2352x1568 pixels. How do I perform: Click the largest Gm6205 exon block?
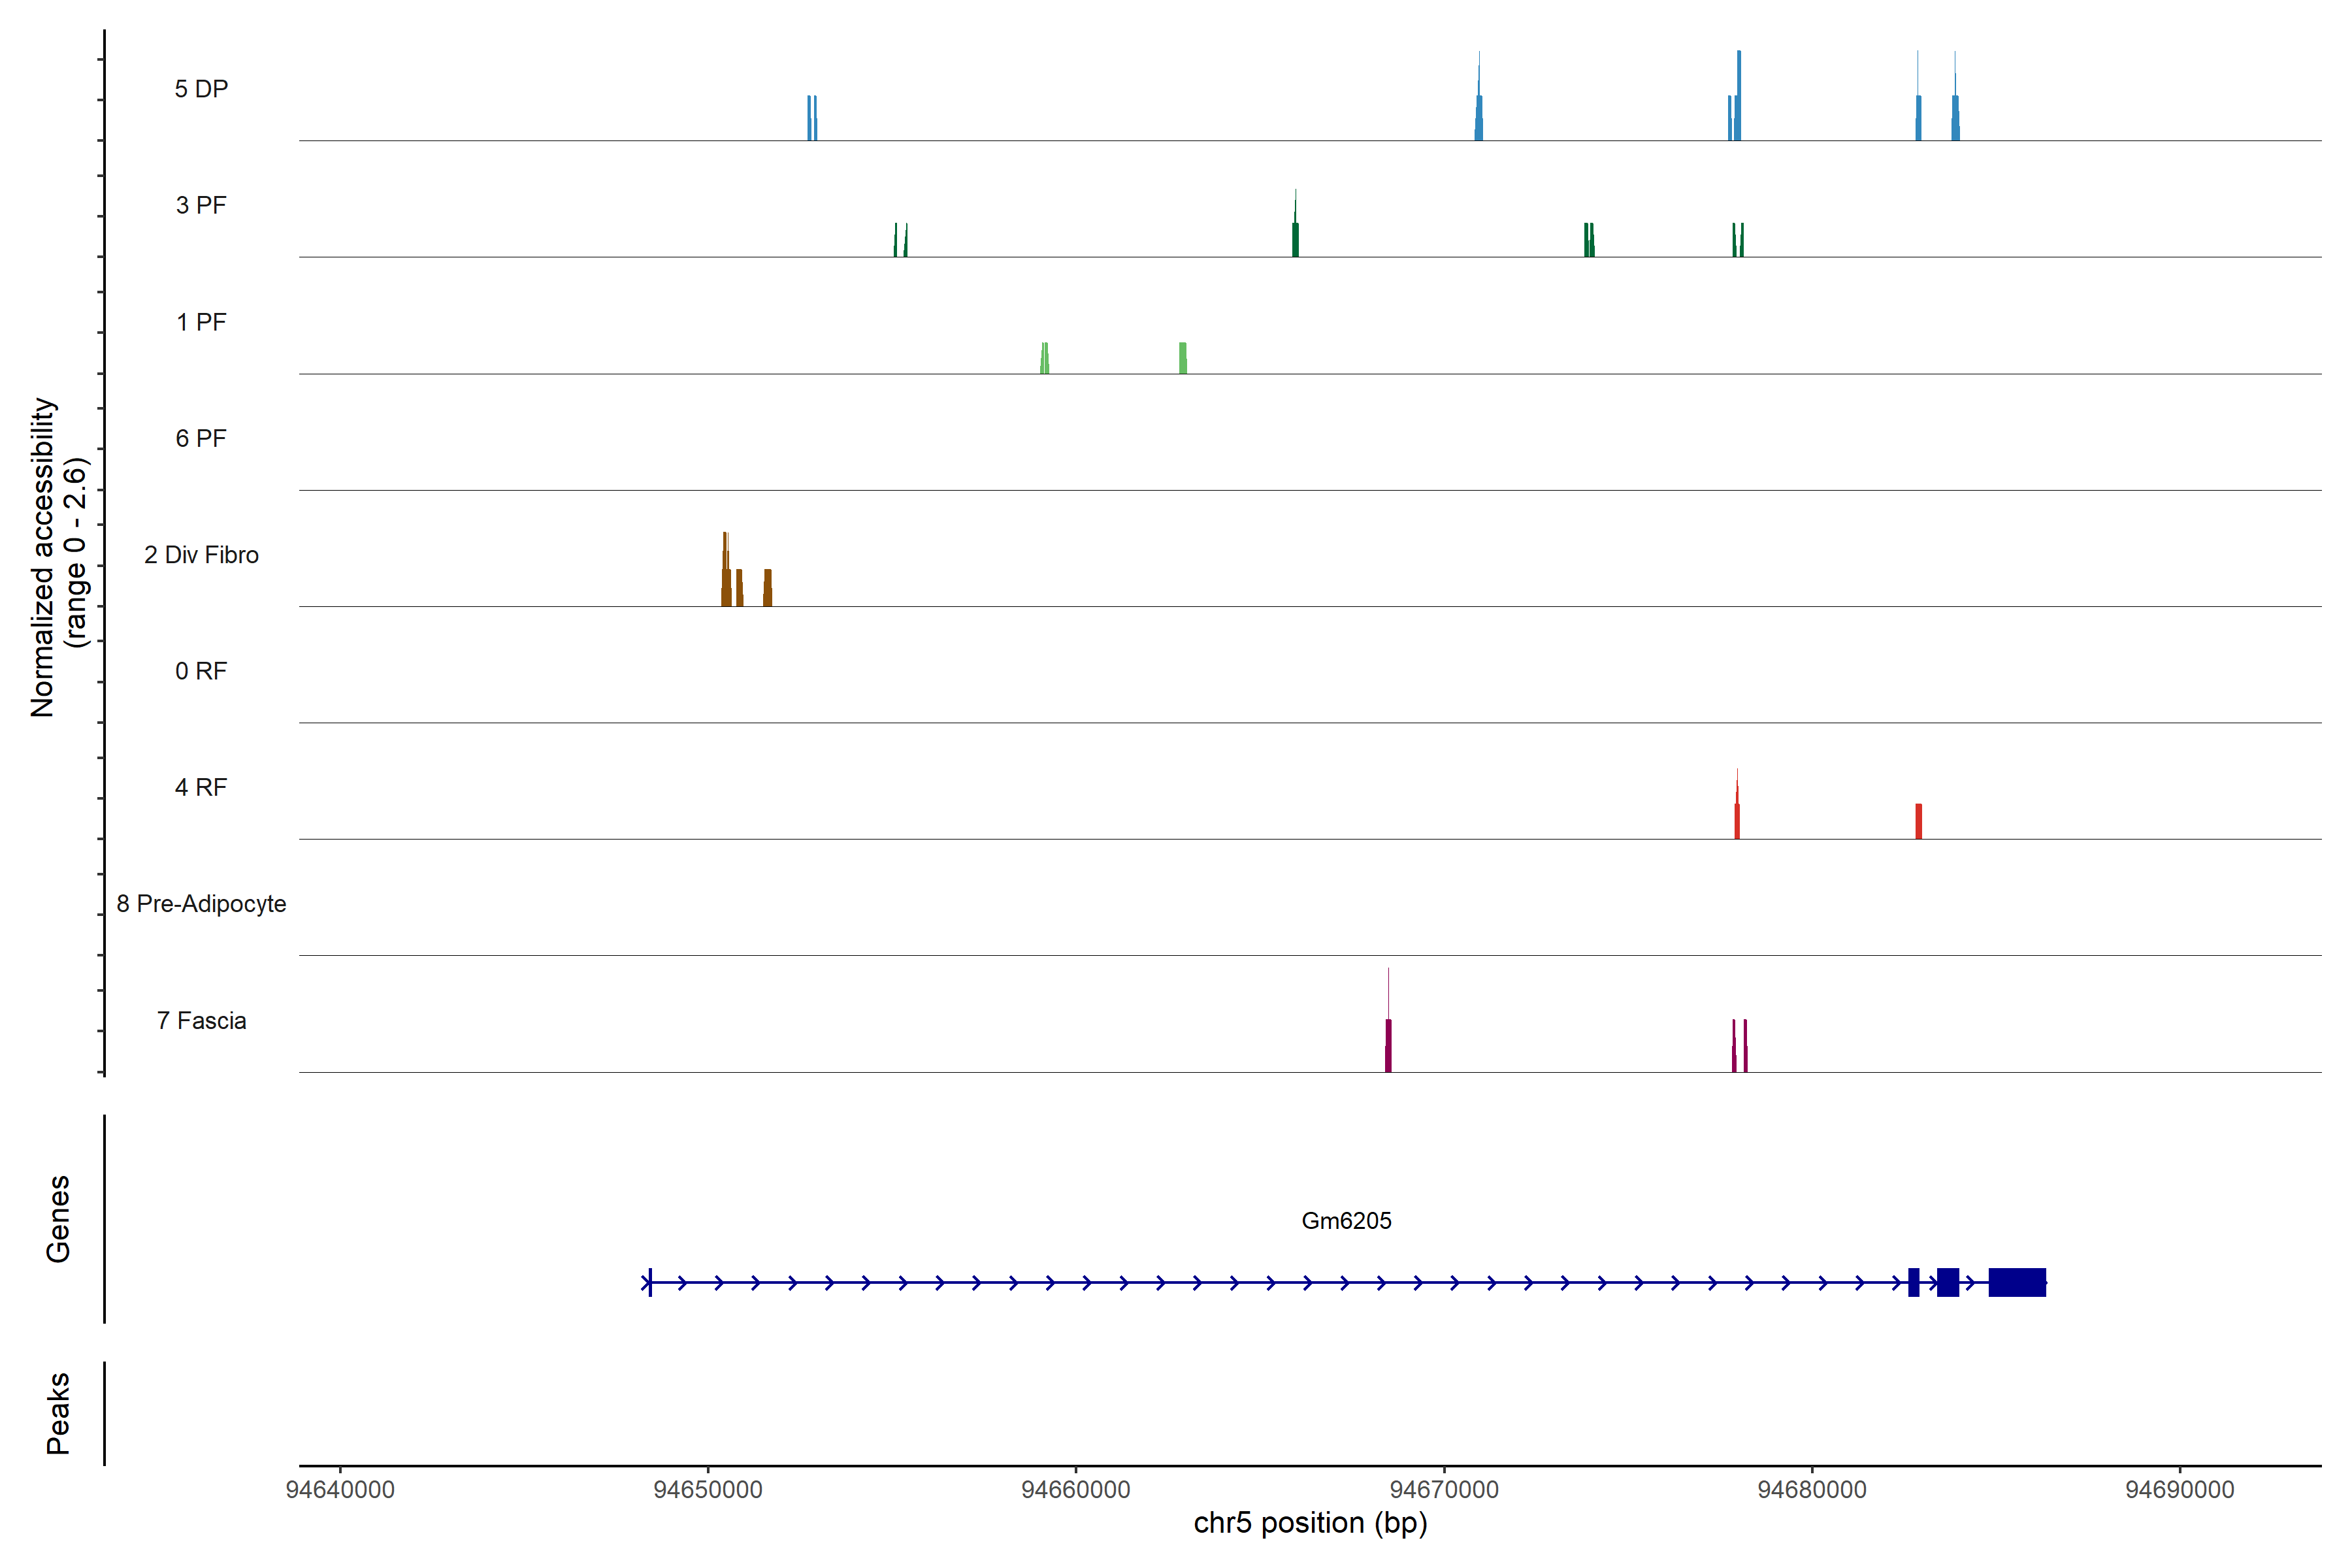(2017, 1282)
